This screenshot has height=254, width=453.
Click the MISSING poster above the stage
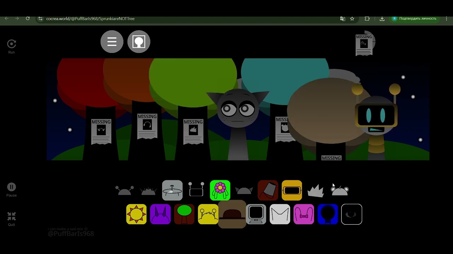[x=364, y=45]
